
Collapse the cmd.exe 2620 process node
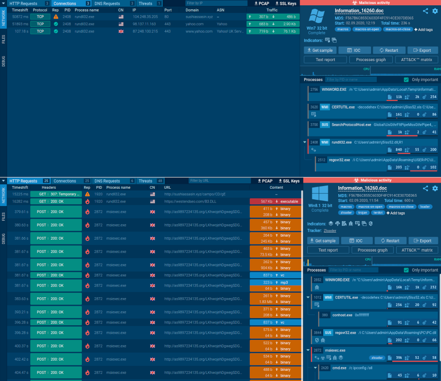[315, 368]
